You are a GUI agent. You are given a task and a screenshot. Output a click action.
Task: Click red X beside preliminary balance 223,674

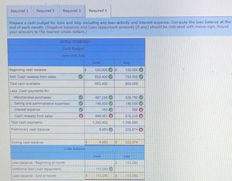pos(141,130)
